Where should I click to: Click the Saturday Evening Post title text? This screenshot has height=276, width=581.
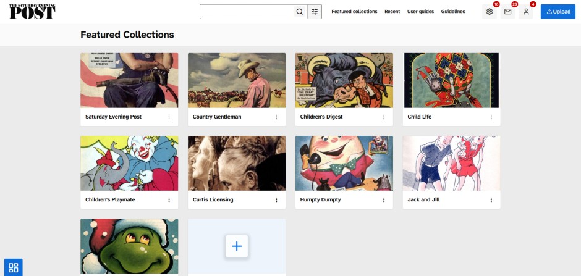[113, 117]
